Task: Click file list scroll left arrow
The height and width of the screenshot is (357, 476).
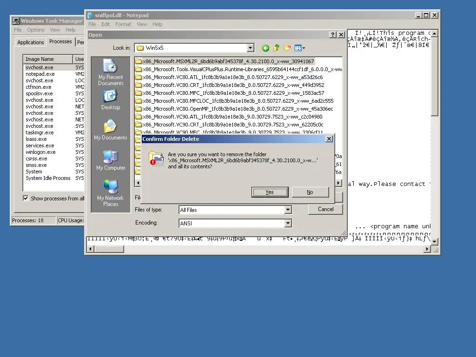Action: coord(138,183)
